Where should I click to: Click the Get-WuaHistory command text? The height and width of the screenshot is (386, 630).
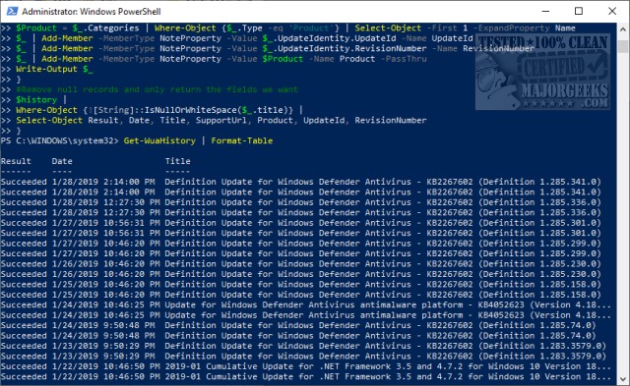click(x=159, y=140)
